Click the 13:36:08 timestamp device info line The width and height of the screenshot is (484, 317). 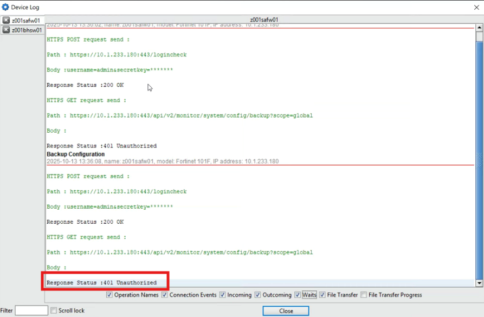click(163, 161)
